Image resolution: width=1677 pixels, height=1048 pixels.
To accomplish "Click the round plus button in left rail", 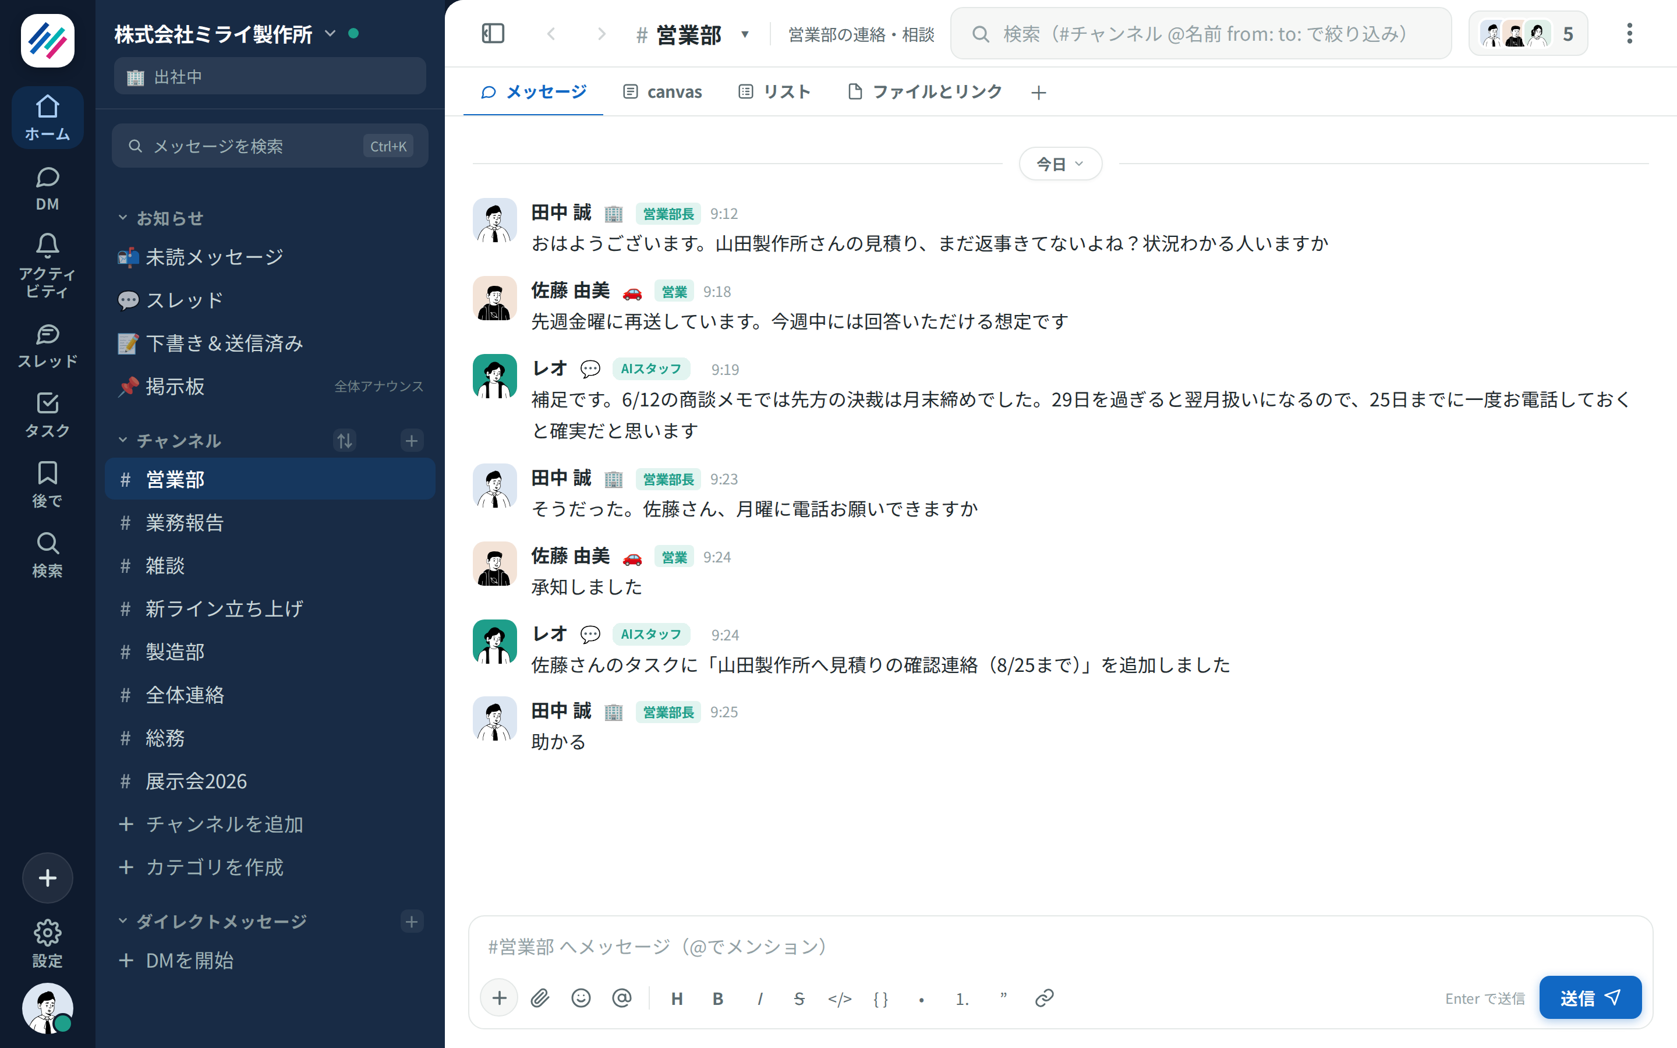I will click(47, 877).
